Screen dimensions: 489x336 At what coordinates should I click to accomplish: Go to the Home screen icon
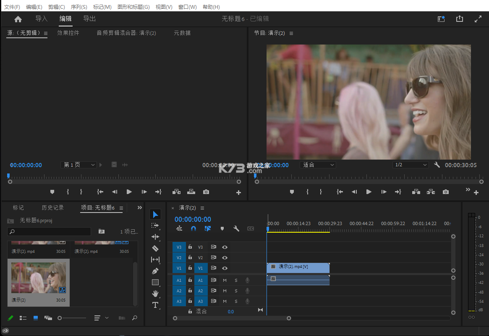18,19
